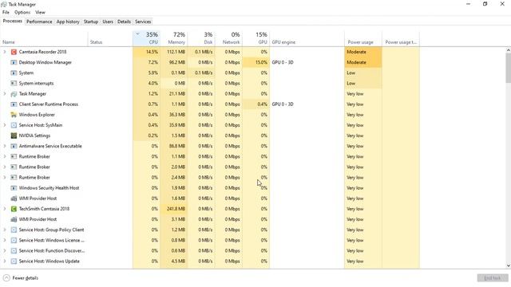Click the NVIDIA Settings icon
The width and height of the screenshot is (511, 287).
[x=14, y=136]
